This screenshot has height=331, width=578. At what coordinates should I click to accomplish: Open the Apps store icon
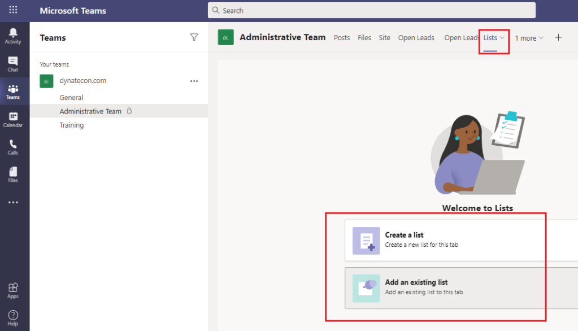point(13,290)
